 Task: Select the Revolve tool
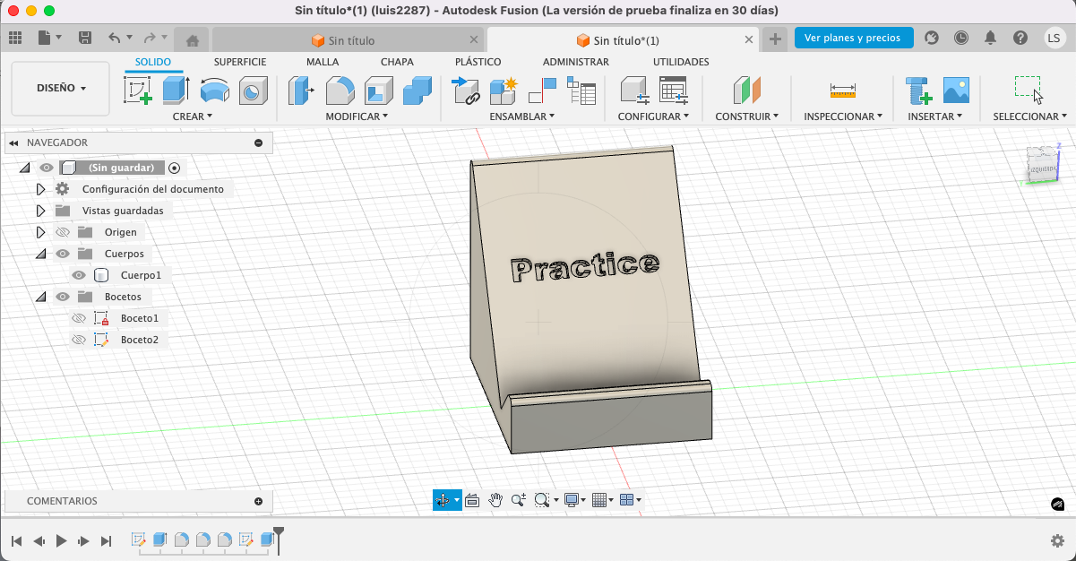click(x=214, y=91)
